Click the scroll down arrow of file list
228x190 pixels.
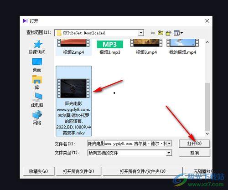pyautogui.click(x=207, y=134)
